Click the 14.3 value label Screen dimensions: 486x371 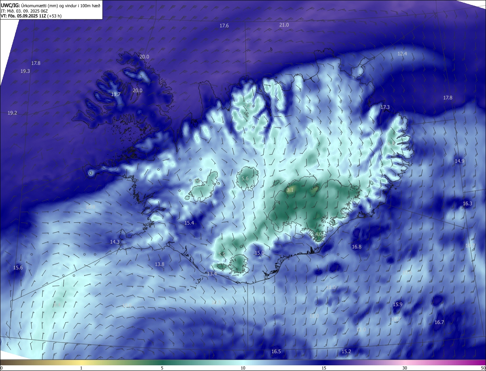click(115, 242)
